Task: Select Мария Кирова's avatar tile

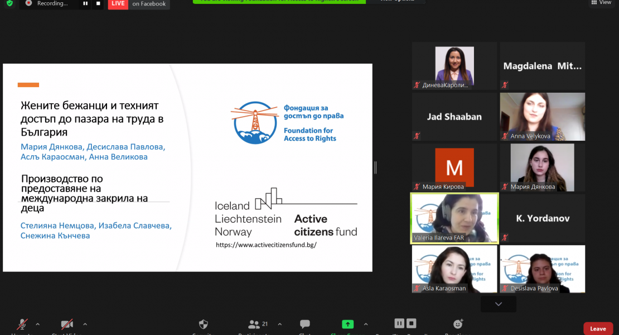Action: click(x=454, y=167)
